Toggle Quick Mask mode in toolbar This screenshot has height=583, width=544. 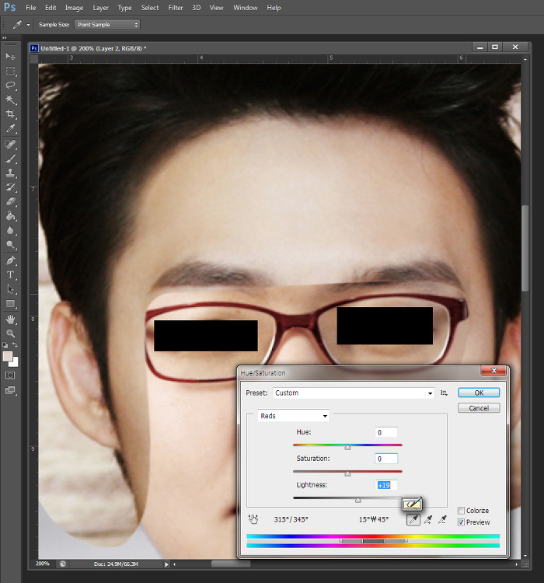(11, 375)
